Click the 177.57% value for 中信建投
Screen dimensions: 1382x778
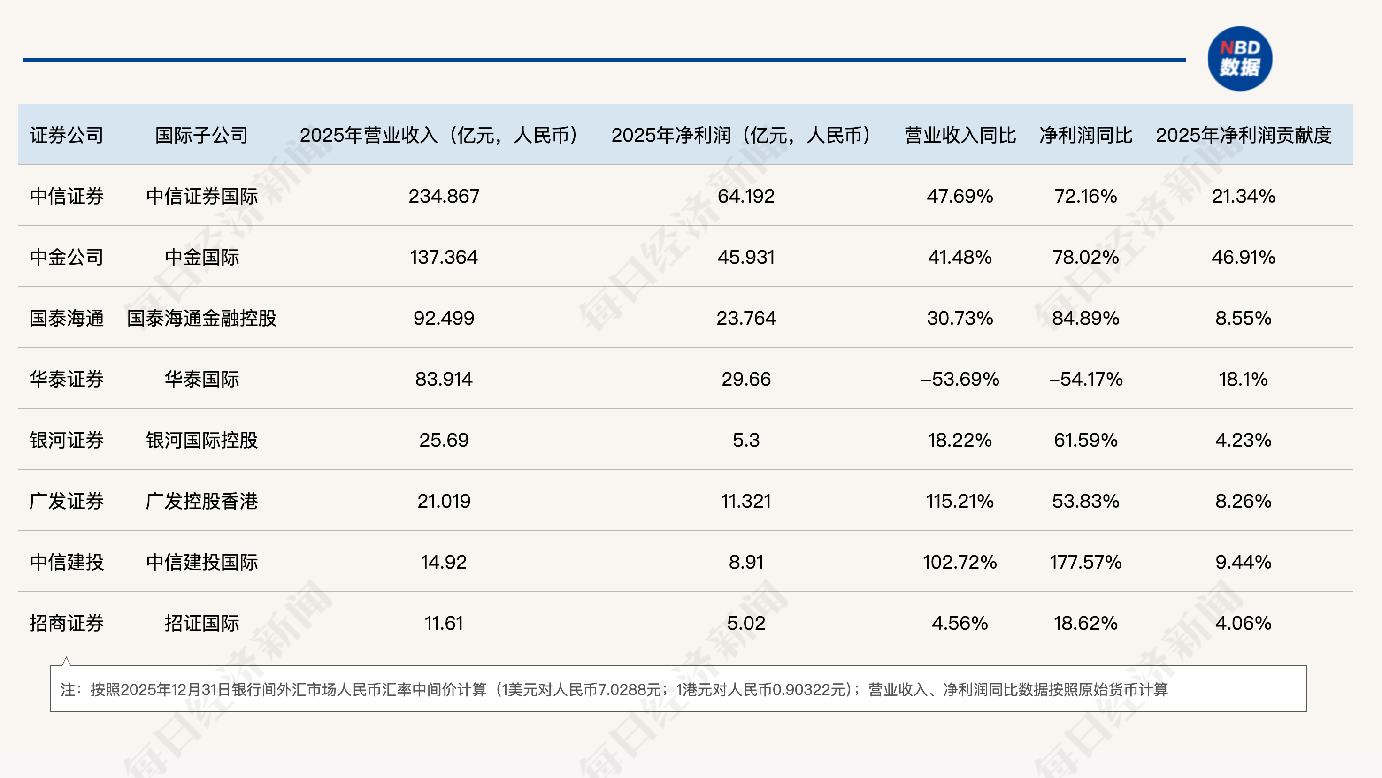pos(1085,563)
